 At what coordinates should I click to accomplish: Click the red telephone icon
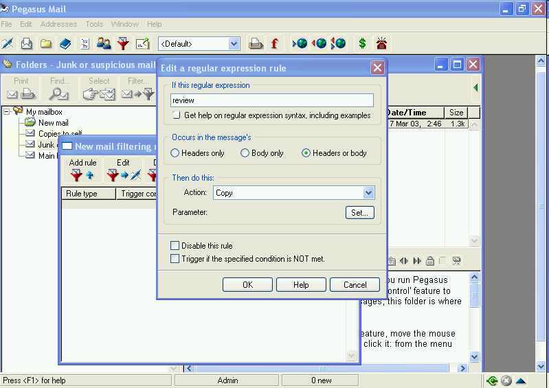[x=381, y=44]
